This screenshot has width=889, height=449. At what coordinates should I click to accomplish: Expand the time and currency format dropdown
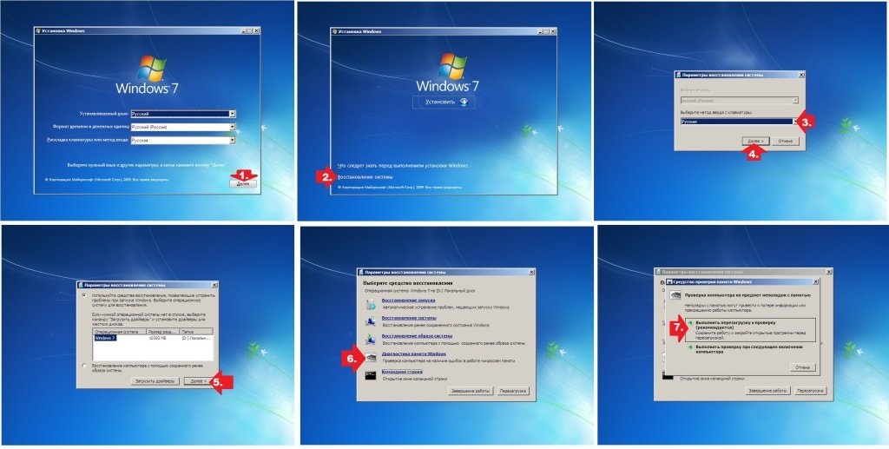[x=232, y=126]
